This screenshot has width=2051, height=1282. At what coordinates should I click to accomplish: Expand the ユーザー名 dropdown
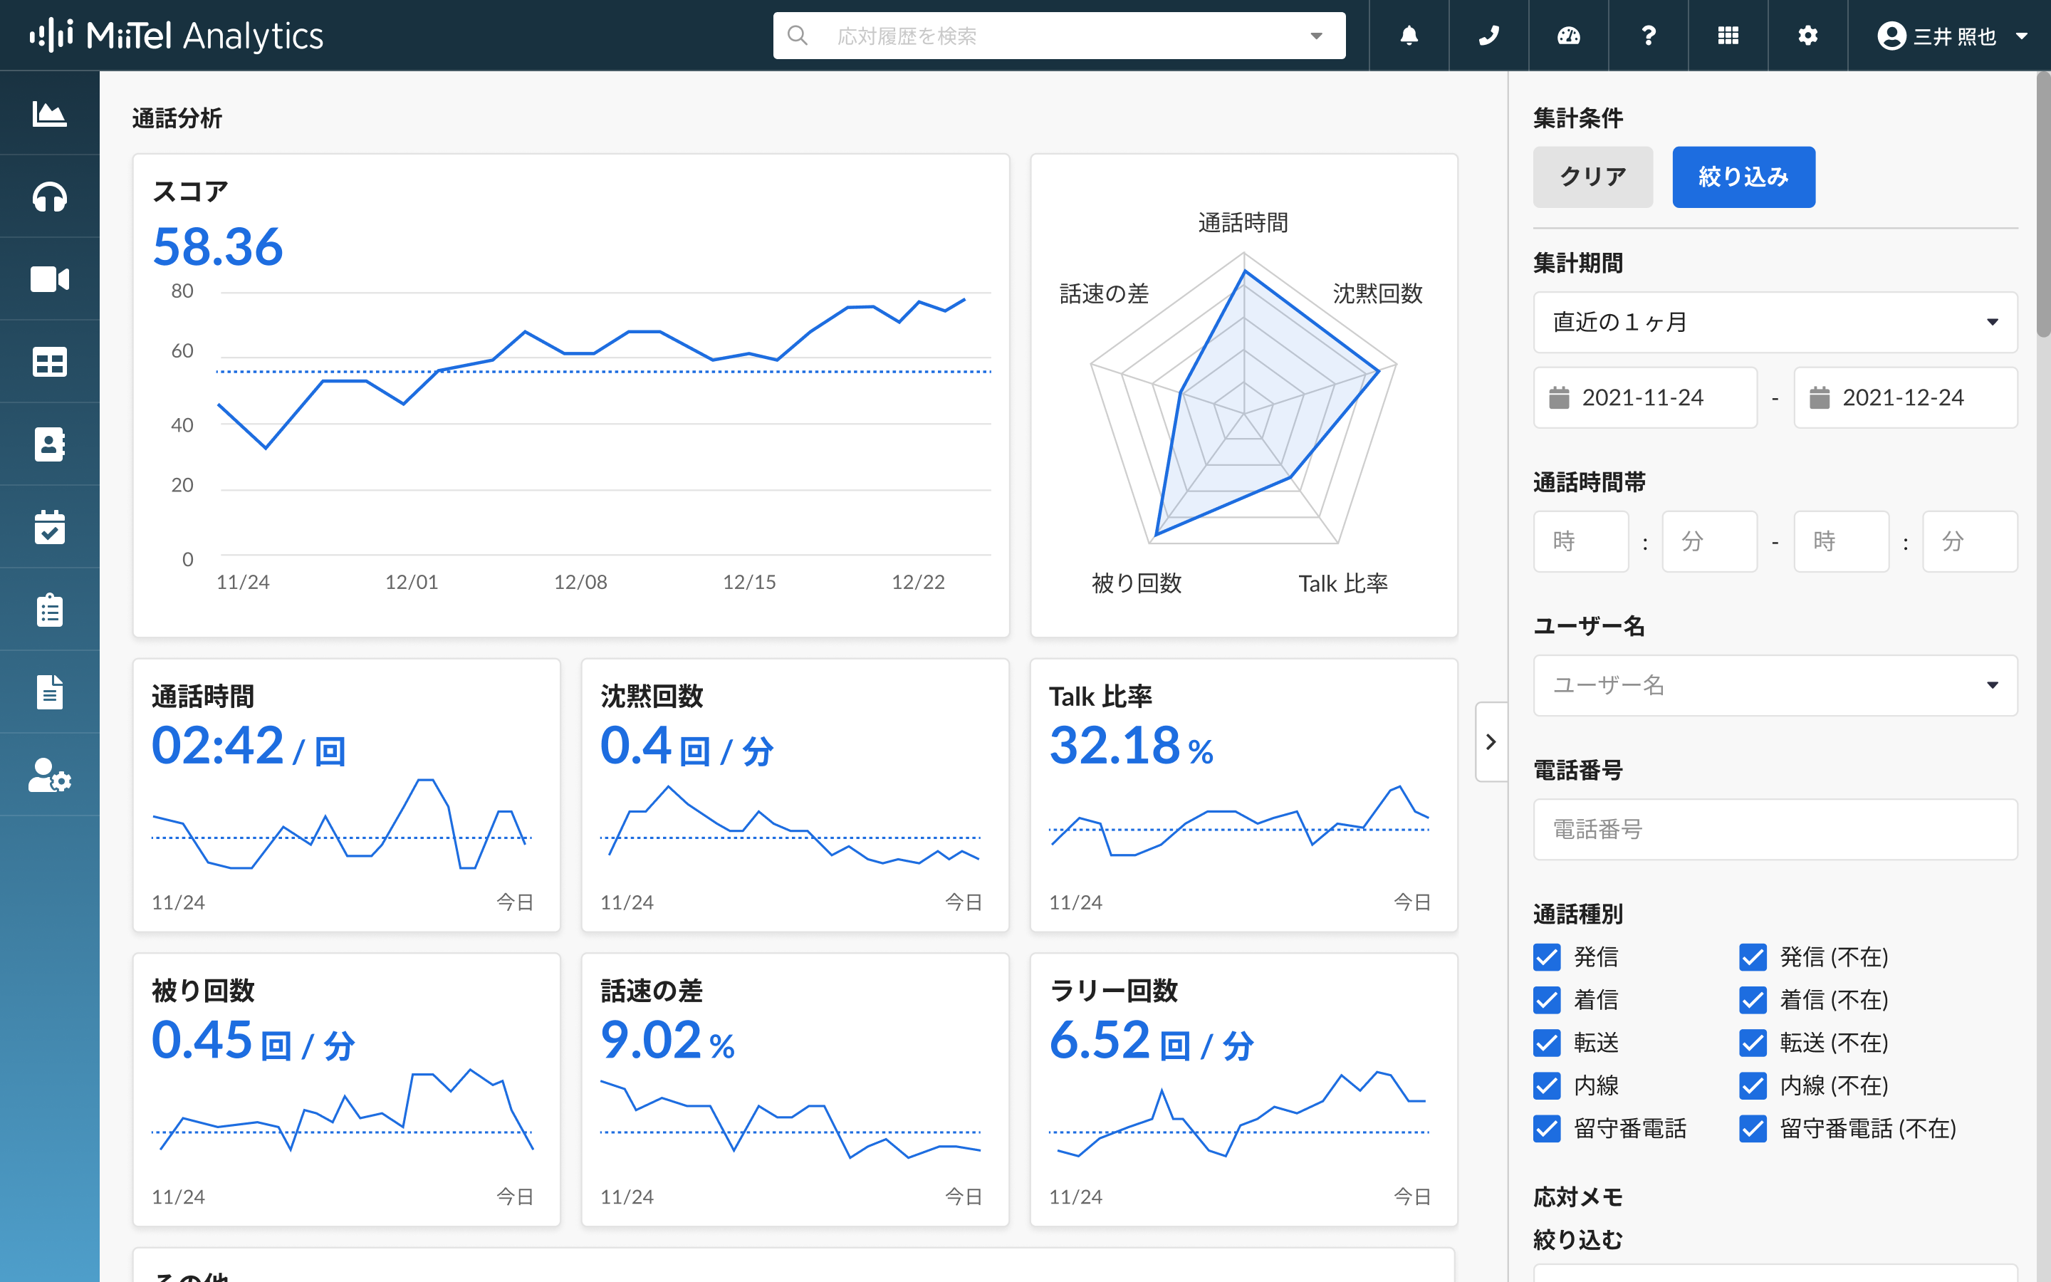click(1775, 685)
